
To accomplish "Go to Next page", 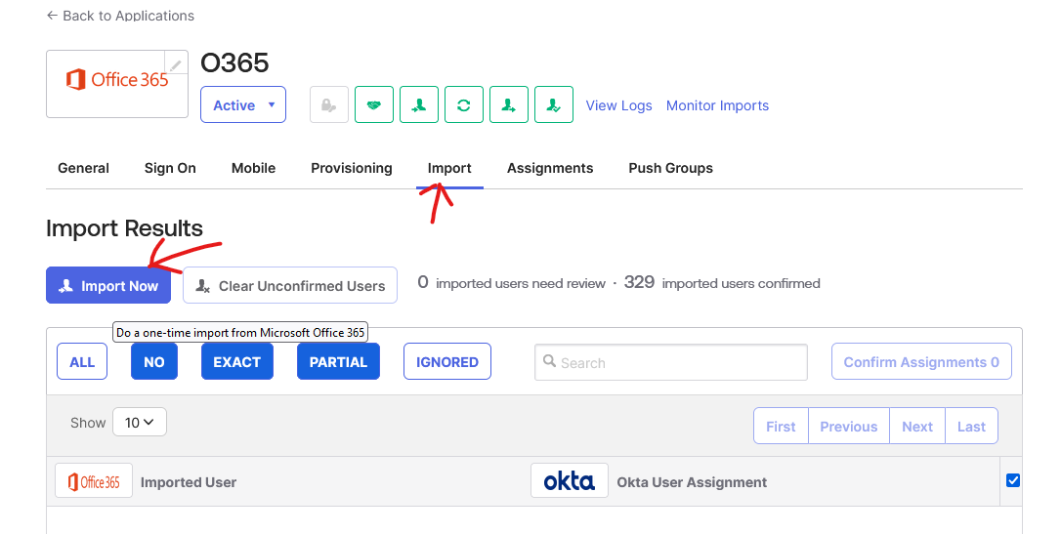I will [916, 426].
